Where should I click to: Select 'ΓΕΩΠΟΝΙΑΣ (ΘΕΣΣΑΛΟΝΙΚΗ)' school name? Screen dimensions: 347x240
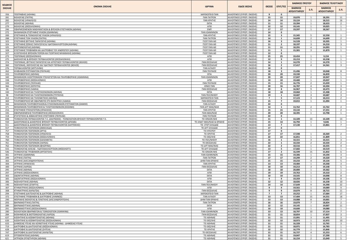(102, 56)
